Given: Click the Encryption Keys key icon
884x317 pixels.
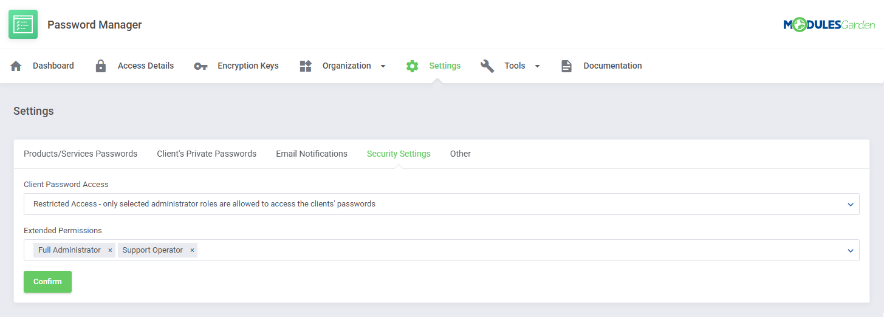Looking at the screenshot, I should [x=200, y=66].
